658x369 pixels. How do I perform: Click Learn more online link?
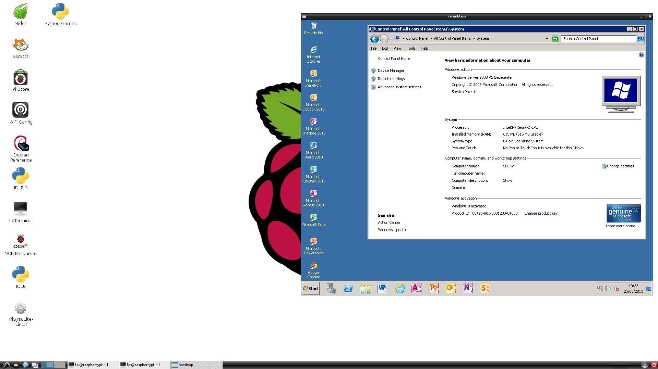coord(622,226)
